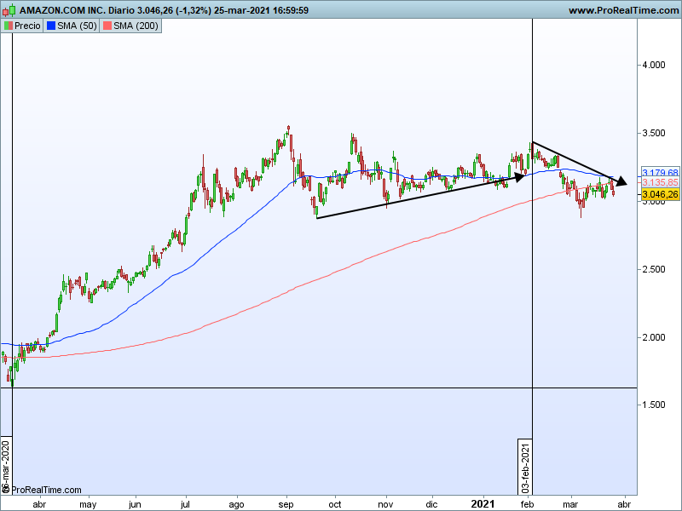Click the feb label on the time axis
Viewport: 682px width, 511px height.
pyautogui.click(x=527, y=504)
